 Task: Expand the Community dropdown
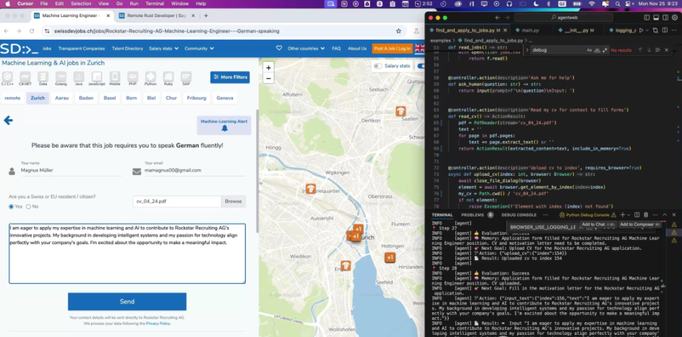coord(199,48)
